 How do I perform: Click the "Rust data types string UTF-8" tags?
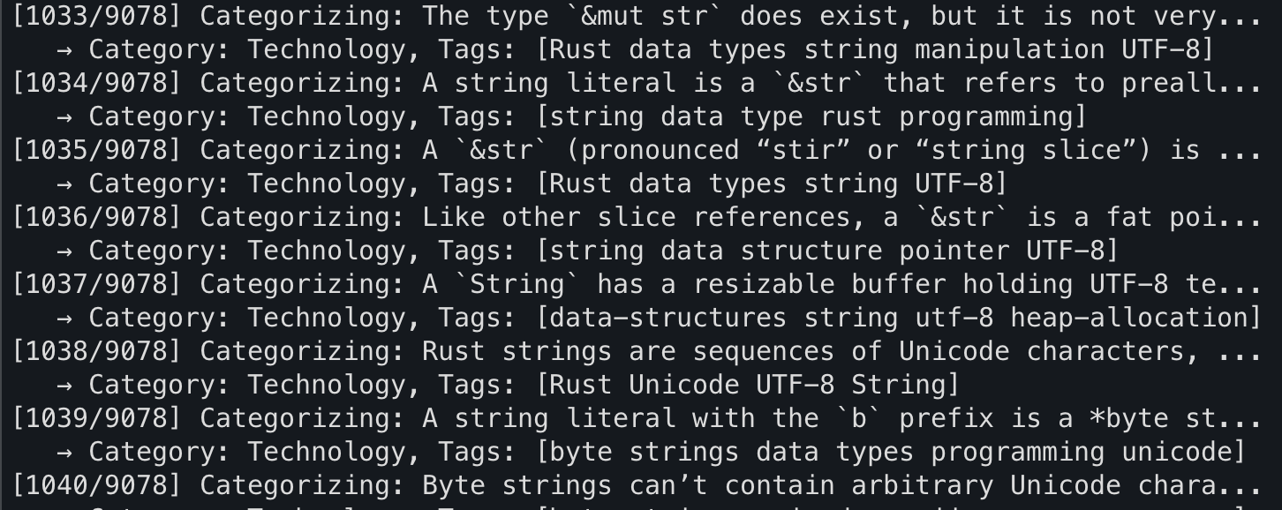(772, 184)
